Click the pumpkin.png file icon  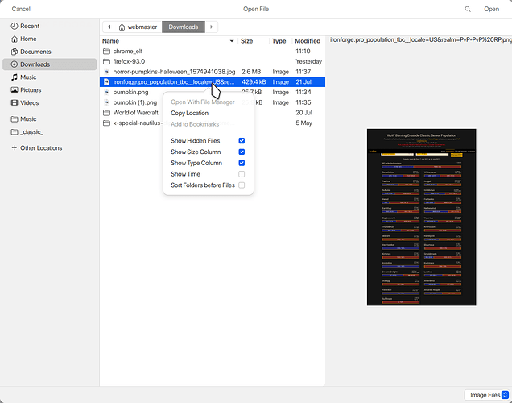[106, 92]
